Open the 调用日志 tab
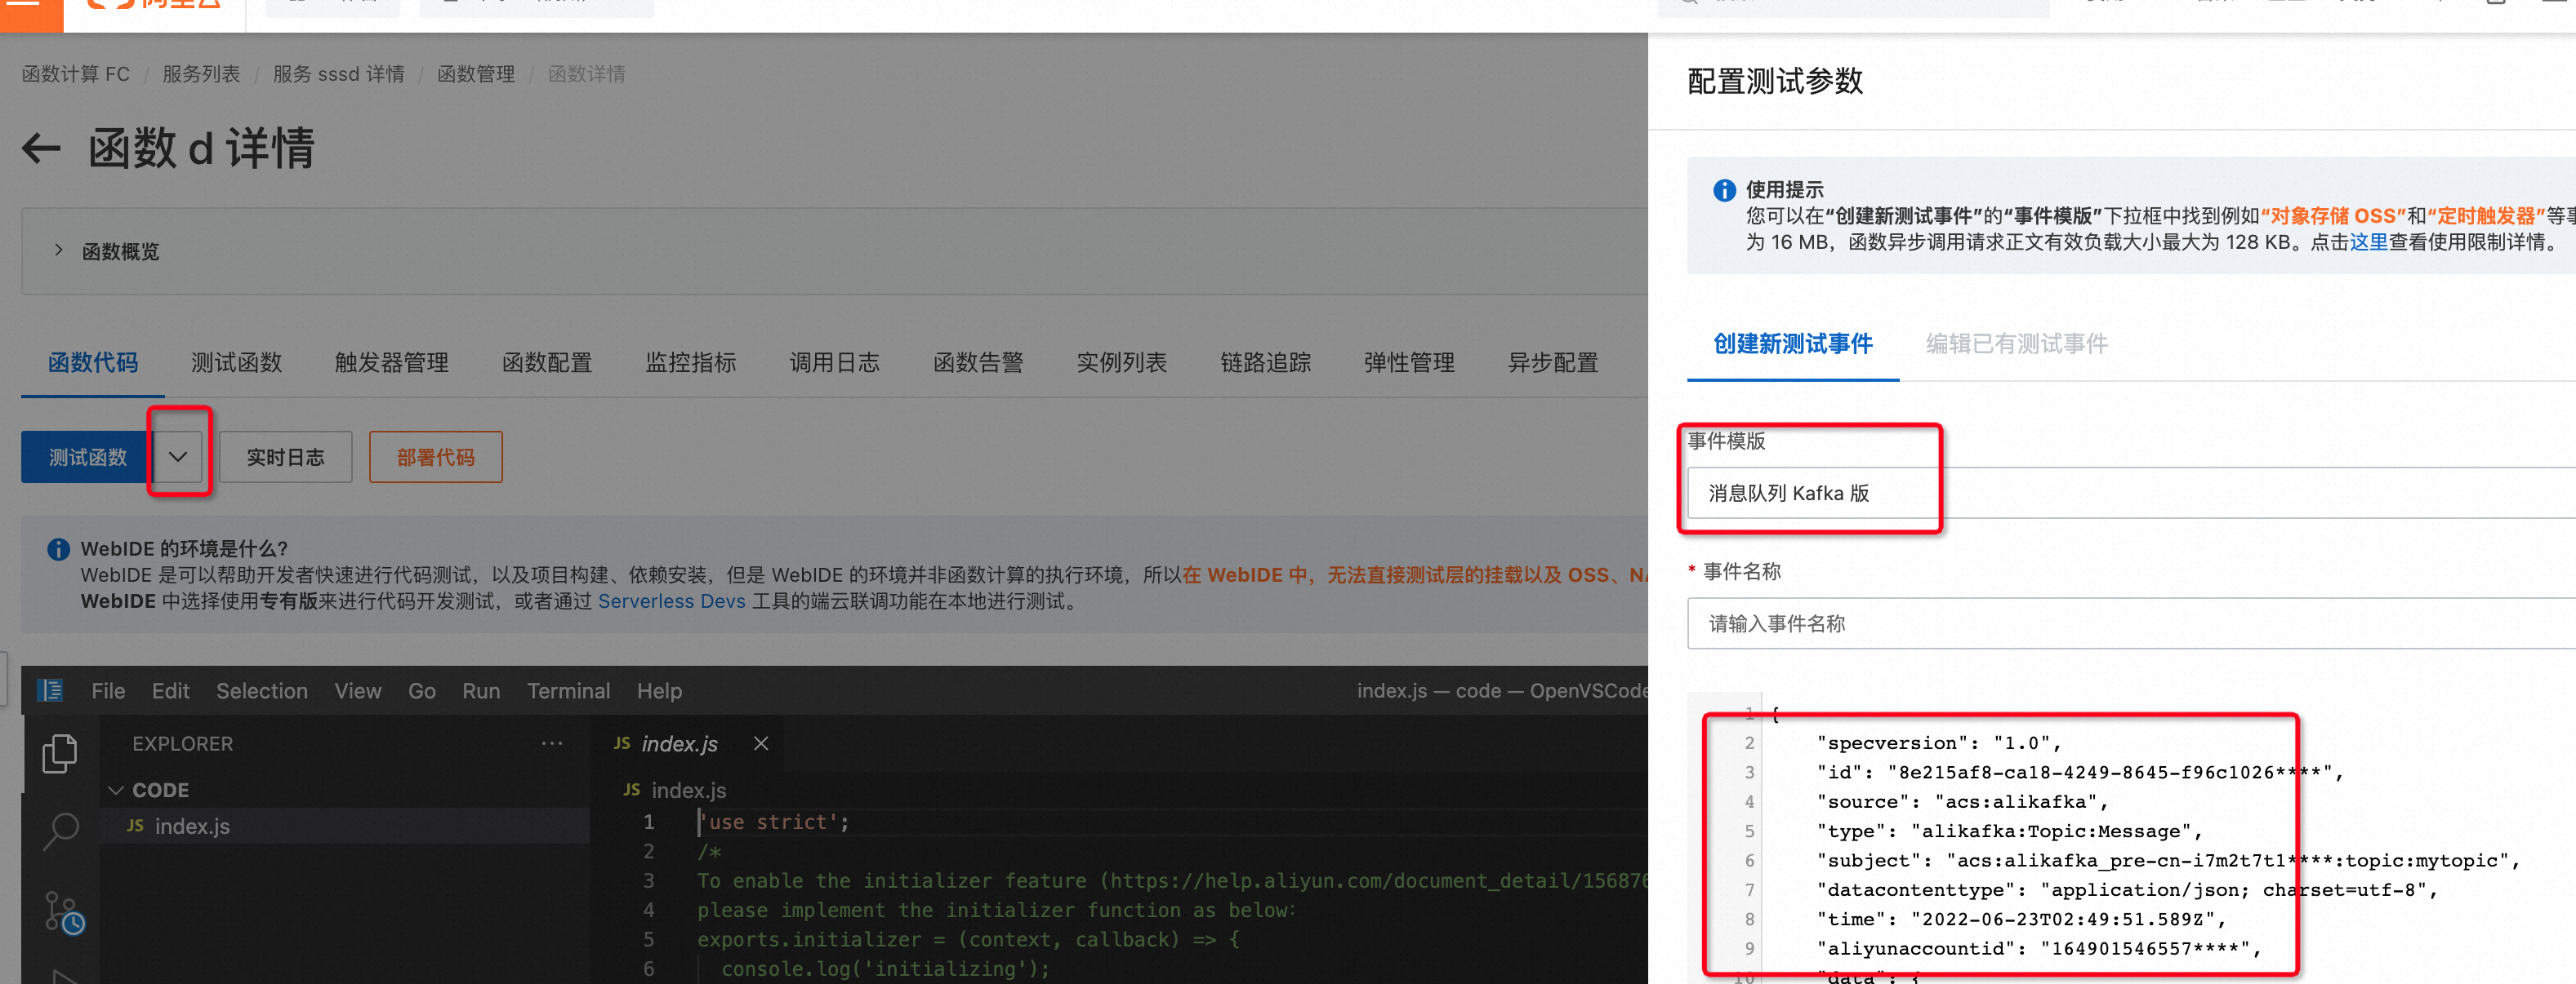Screen dimensions: 2576x984 pyautogui.click(x=834, y=362)
